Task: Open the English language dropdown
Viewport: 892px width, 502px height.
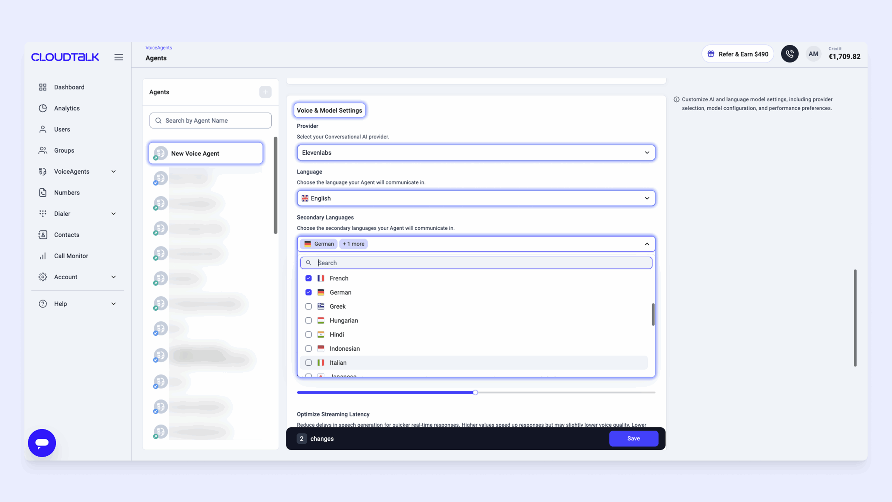Action: [476, 198]
